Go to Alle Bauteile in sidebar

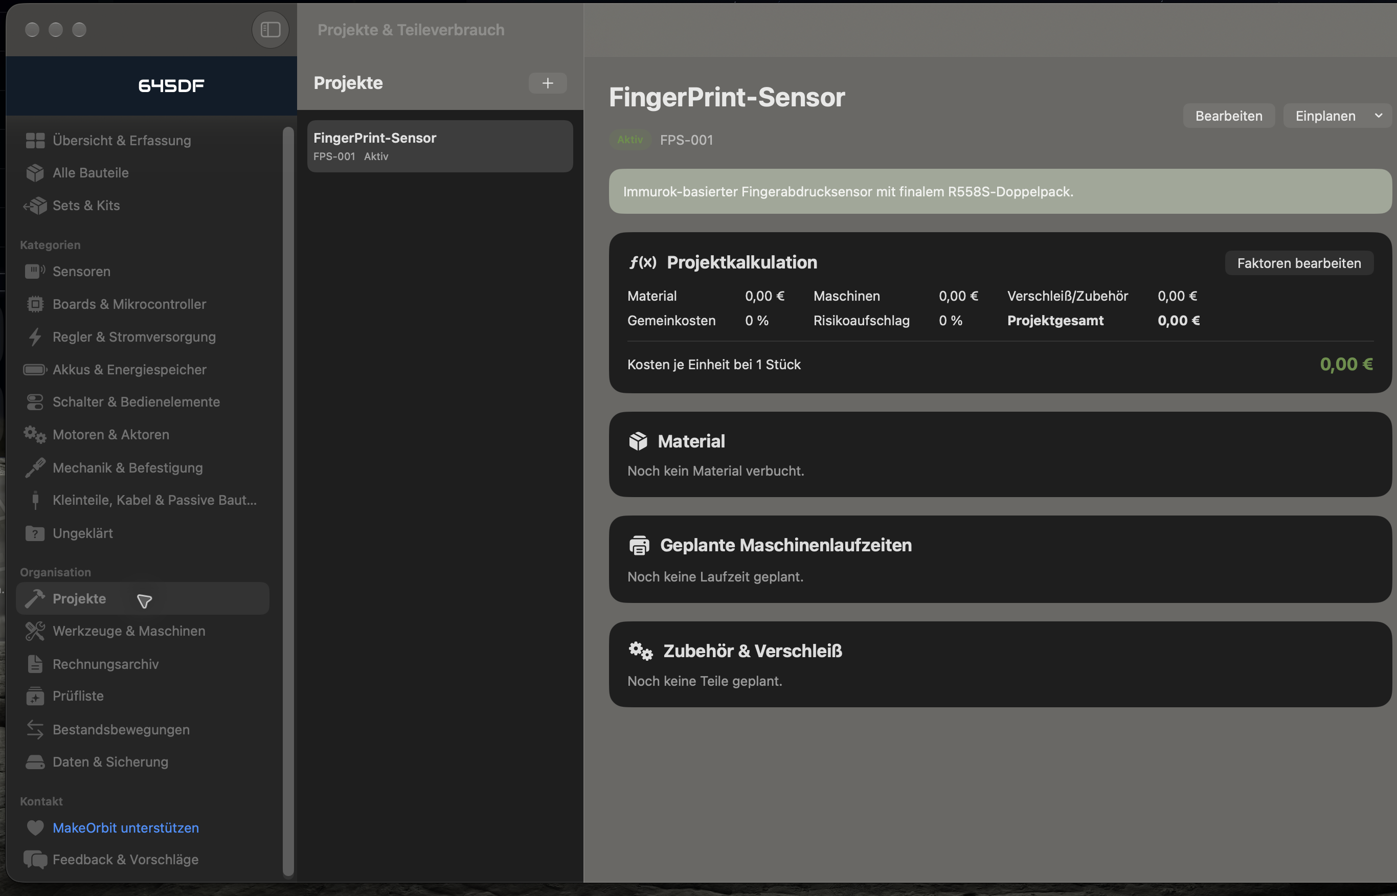click(143, 173)
